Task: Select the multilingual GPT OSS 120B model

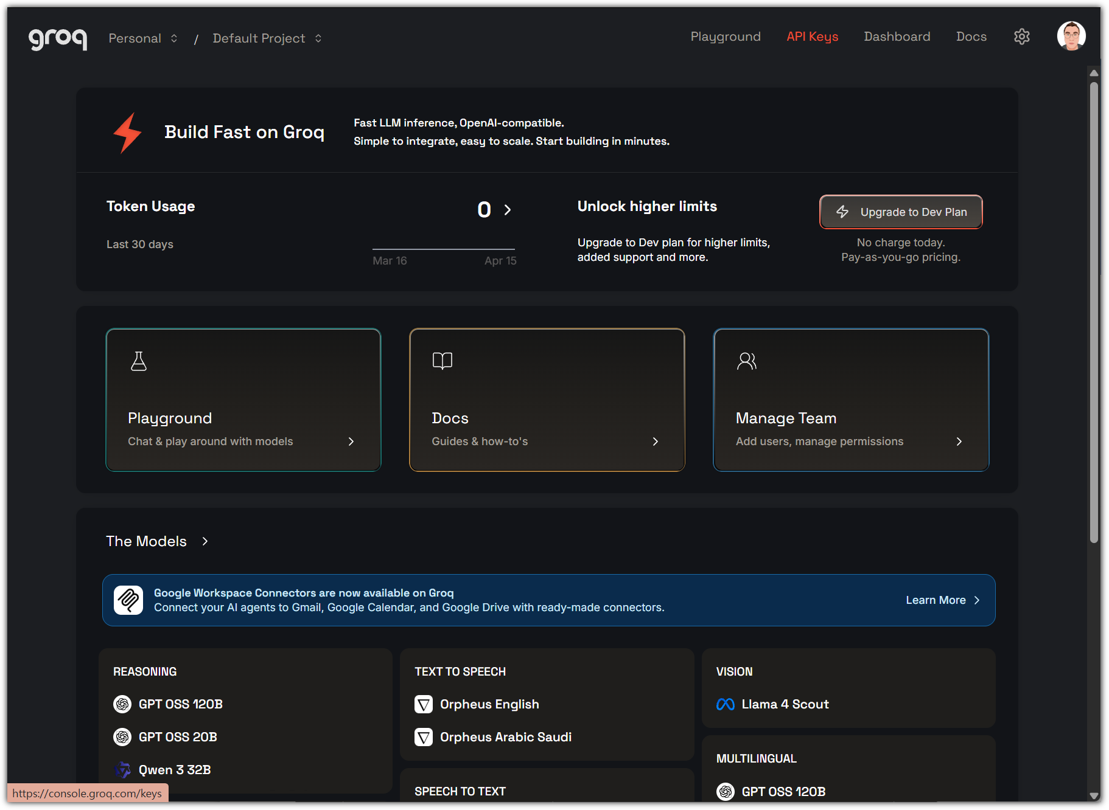Action: click(x=783, y=792)
